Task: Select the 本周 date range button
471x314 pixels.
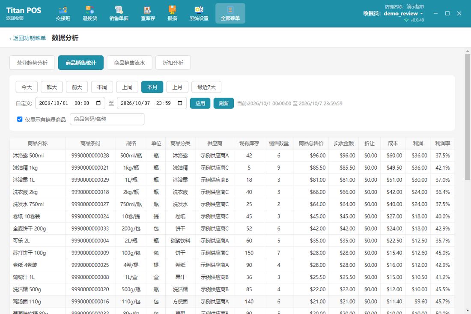Action: [102, 87]
